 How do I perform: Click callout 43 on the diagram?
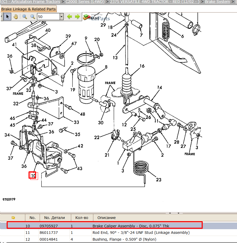(80, 168)
